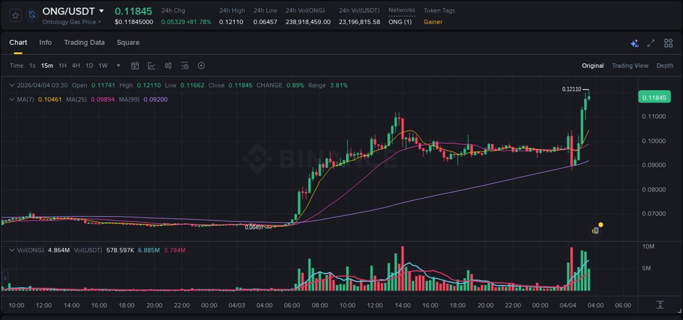Screen dimensions: 683x320
Task: Select the 1W timeframe interval
Action: click(103, 66)
